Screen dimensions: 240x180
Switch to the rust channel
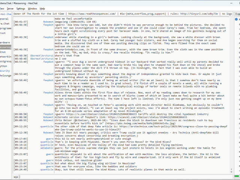point(3,33)
